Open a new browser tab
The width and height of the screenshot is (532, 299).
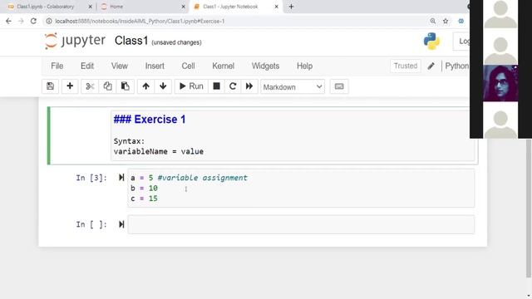291,7
